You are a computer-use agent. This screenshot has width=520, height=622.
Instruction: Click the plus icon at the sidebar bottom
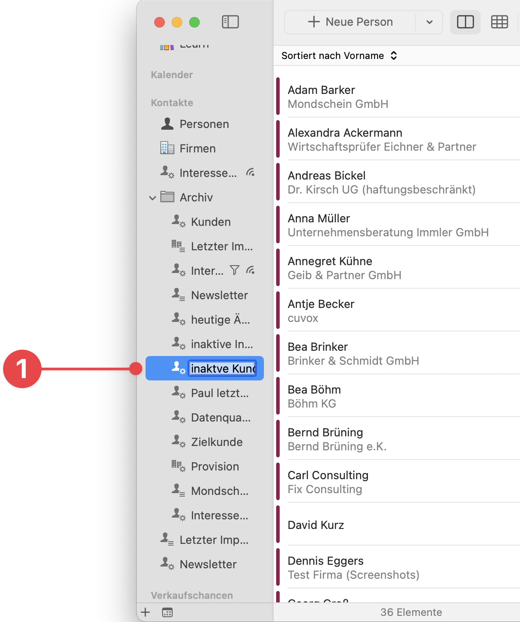[145, 612]
